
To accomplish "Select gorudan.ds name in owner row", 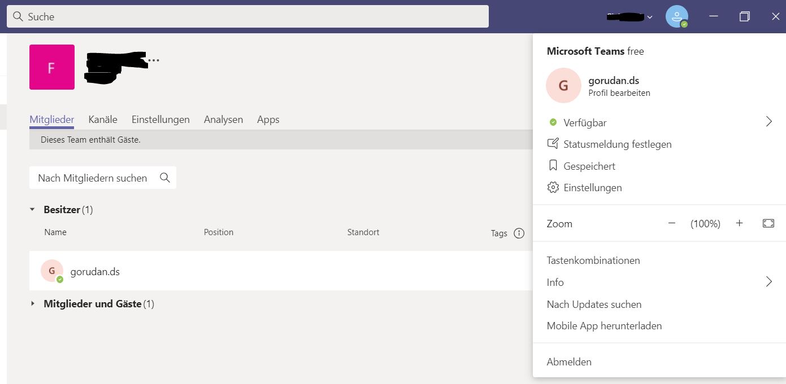I will (x=95, y=272).
